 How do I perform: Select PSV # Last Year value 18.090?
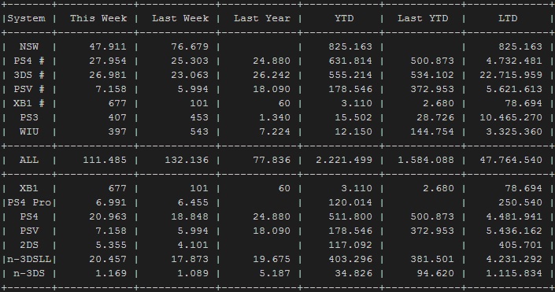coord(272,89)
